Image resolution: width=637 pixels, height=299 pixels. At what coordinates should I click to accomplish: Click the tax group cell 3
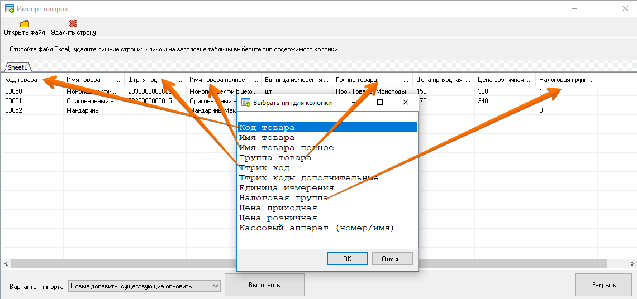pyautogui.click(x=567, y=110)
